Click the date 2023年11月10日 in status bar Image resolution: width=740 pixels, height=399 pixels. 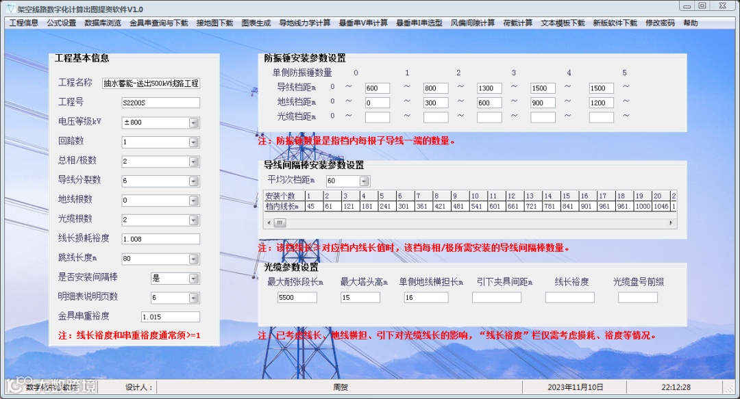(x=575, y=387)
